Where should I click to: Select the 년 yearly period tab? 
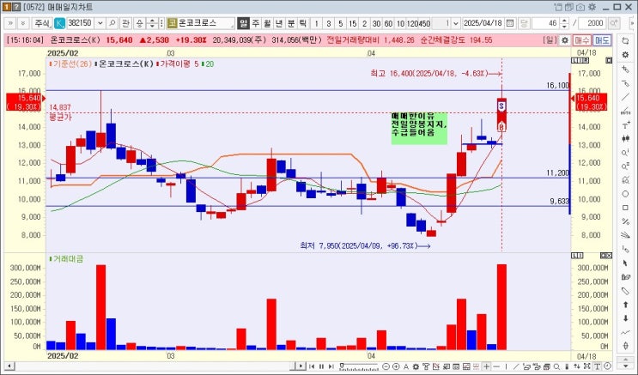pyautogui.click(x=279, y=23)
